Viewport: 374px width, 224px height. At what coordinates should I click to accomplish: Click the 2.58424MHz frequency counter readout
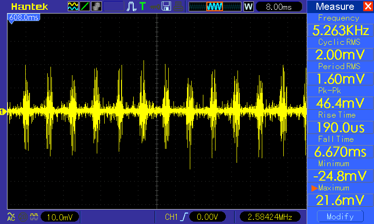pyautogui.click(x=270, y=217)
